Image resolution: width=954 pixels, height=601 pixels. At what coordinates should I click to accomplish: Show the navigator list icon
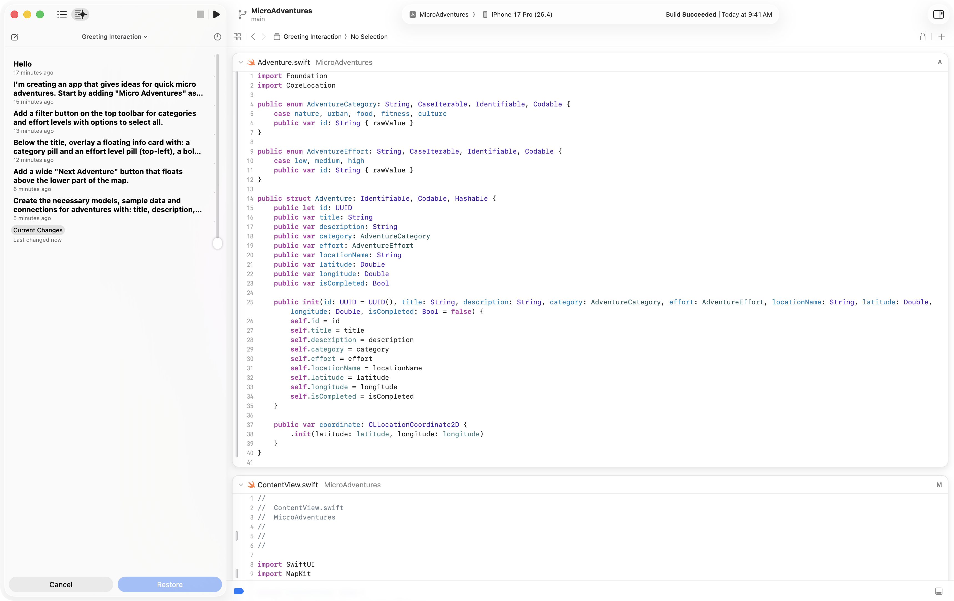coord(62,15)
